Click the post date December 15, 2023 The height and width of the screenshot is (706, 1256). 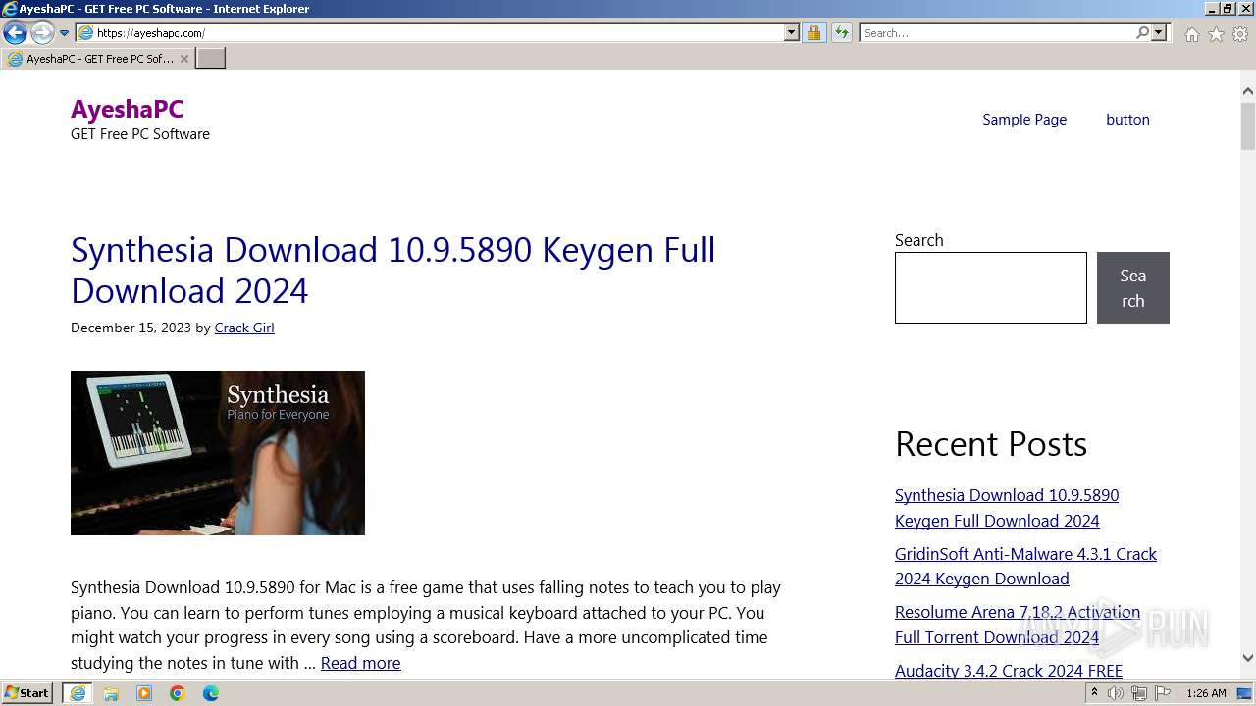(131, 328)
